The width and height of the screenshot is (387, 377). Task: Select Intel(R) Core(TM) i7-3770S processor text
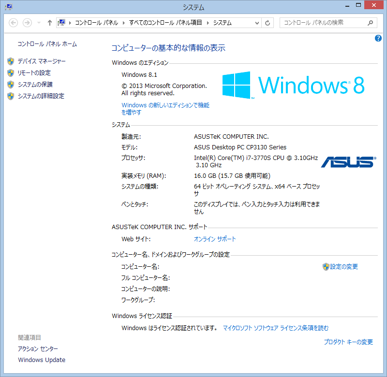pos(256,161)
